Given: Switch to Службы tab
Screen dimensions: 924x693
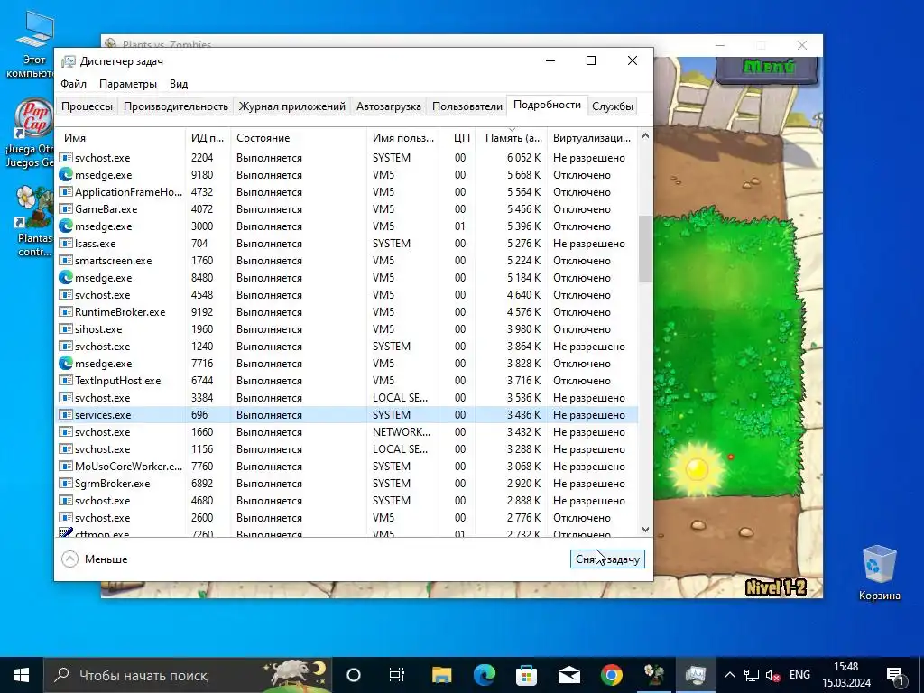Looking at the screenshot, I should [x=613, y=106].
